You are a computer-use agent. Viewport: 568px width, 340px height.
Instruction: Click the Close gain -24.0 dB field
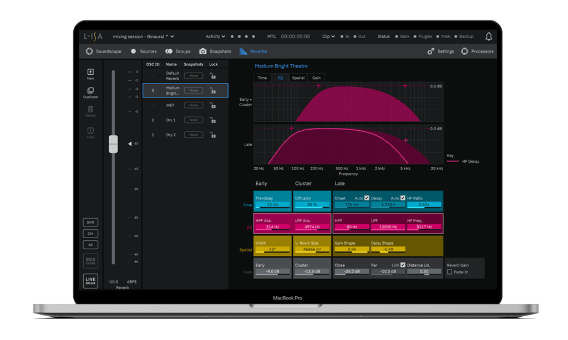(352, 272)
